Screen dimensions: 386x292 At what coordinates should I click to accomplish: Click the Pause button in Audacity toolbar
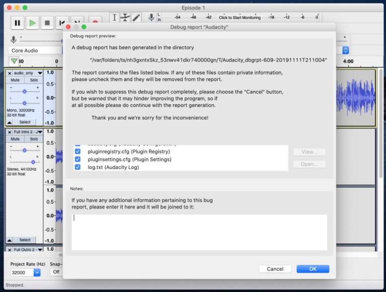(17, 23)
